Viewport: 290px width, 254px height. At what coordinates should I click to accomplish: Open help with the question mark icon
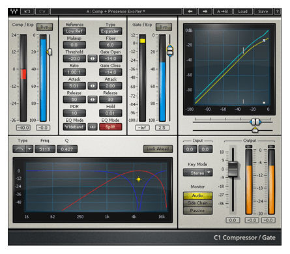click(277, 11)
